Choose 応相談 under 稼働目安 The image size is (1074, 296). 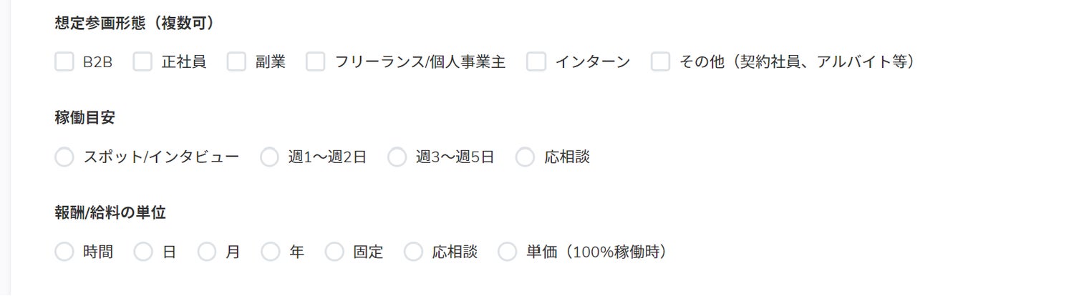coord(525,157)
